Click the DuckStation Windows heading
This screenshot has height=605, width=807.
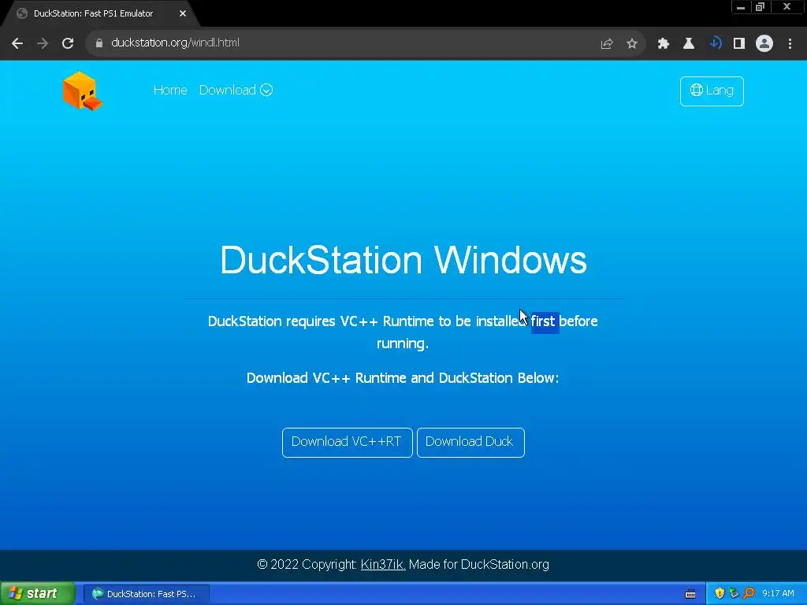(x=403, y=260)
